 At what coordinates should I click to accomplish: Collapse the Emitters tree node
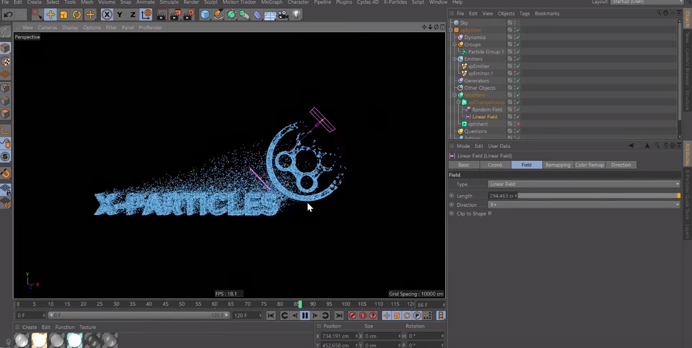click(455, 59)
